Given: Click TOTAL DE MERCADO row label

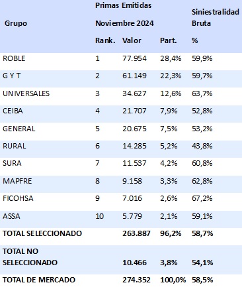Looking at the screenshot, I should [39, 280].
